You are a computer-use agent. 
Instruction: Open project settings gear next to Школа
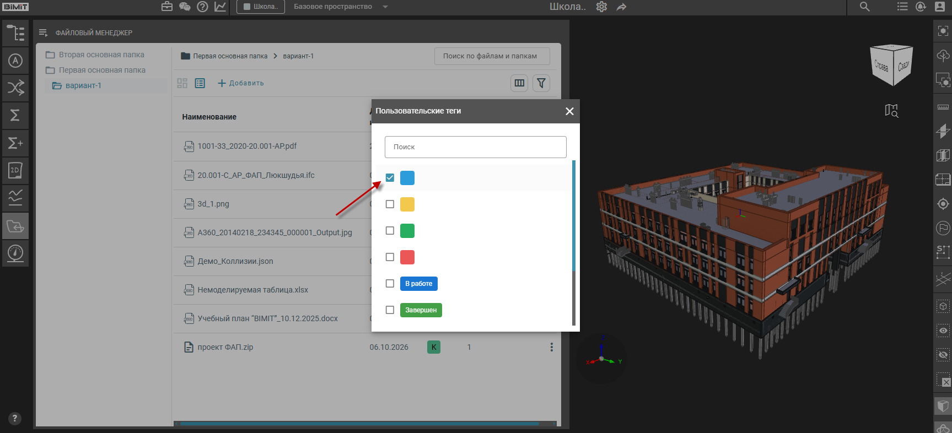601,7
